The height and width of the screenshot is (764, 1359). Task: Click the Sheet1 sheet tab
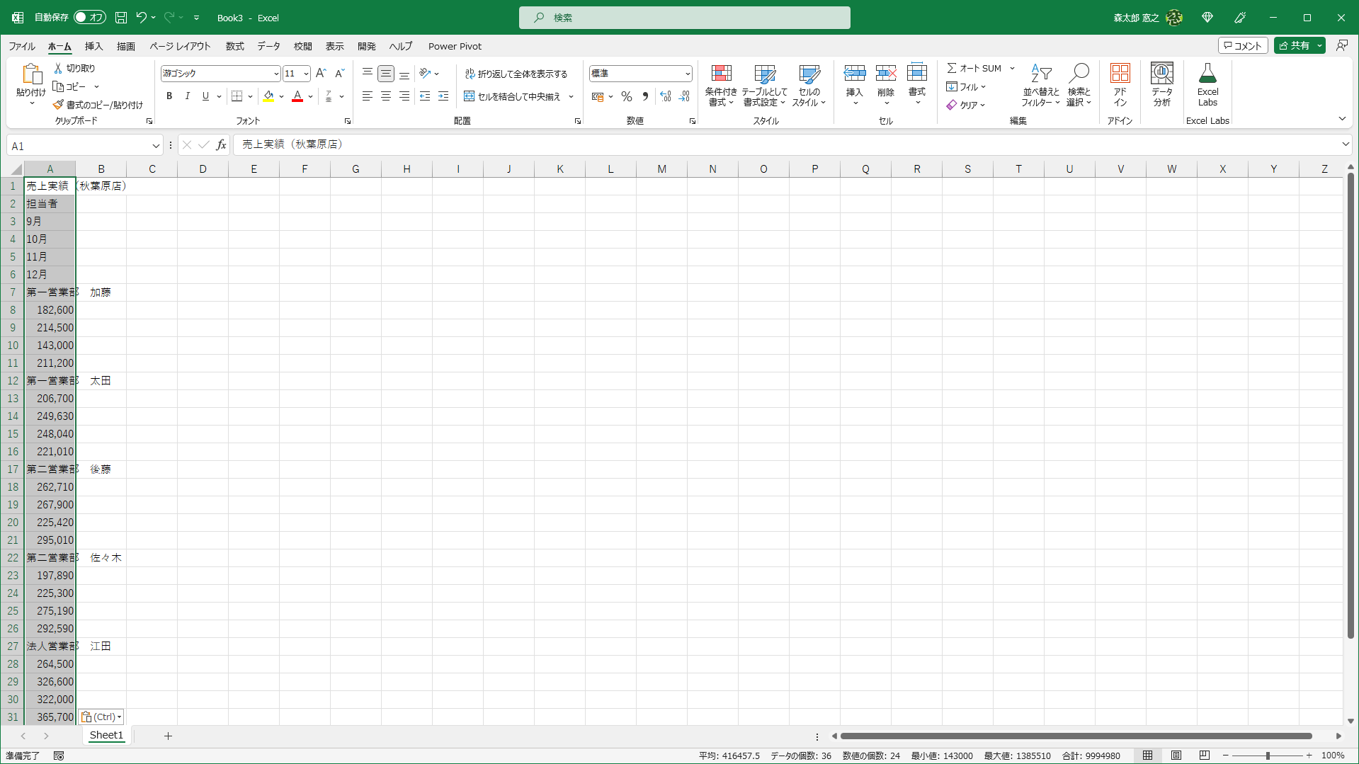click(106, 735)
